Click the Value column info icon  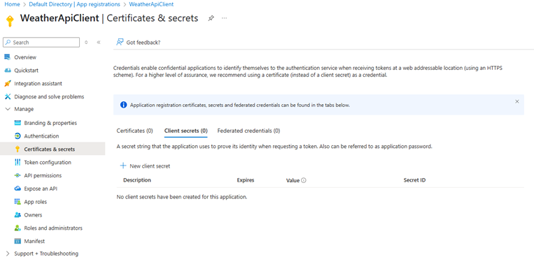(304, 180)
